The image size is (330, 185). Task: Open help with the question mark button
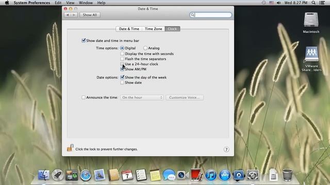[226, 150]
